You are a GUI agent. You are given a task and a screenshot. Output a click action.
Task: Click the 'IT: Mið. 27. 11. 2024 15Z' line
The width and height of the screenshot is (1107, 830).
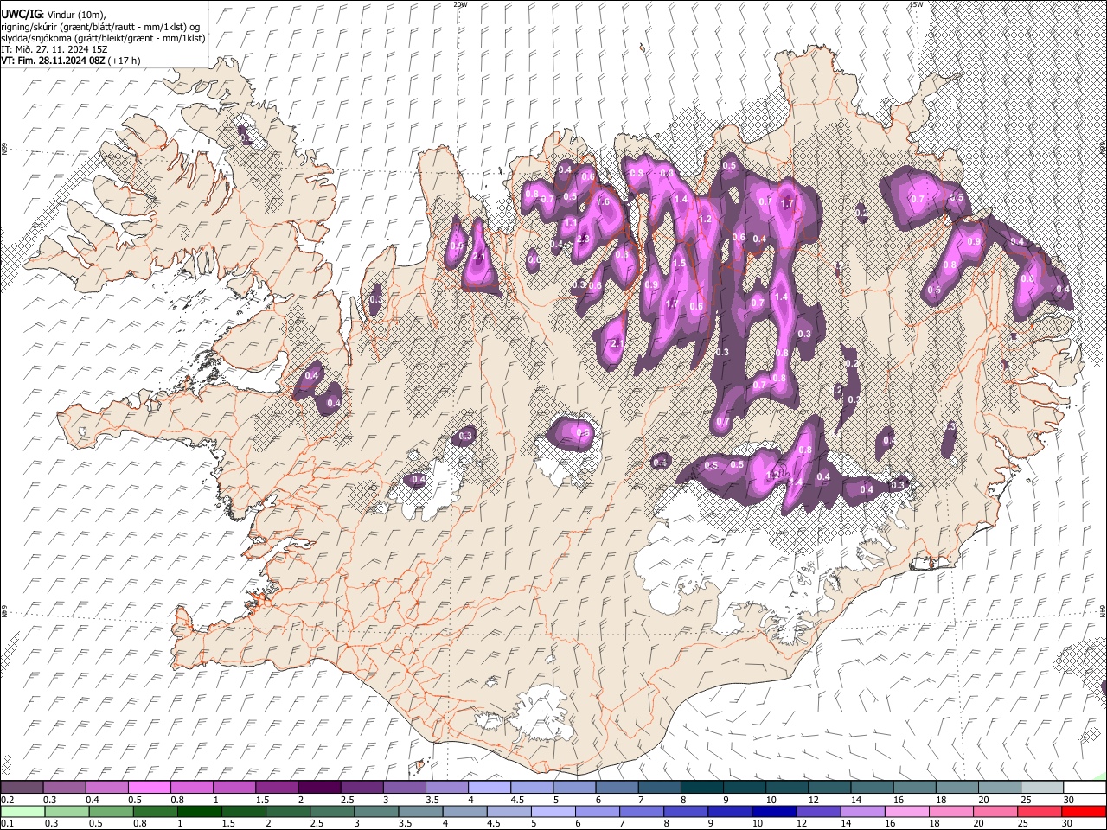tap(54, 48)
